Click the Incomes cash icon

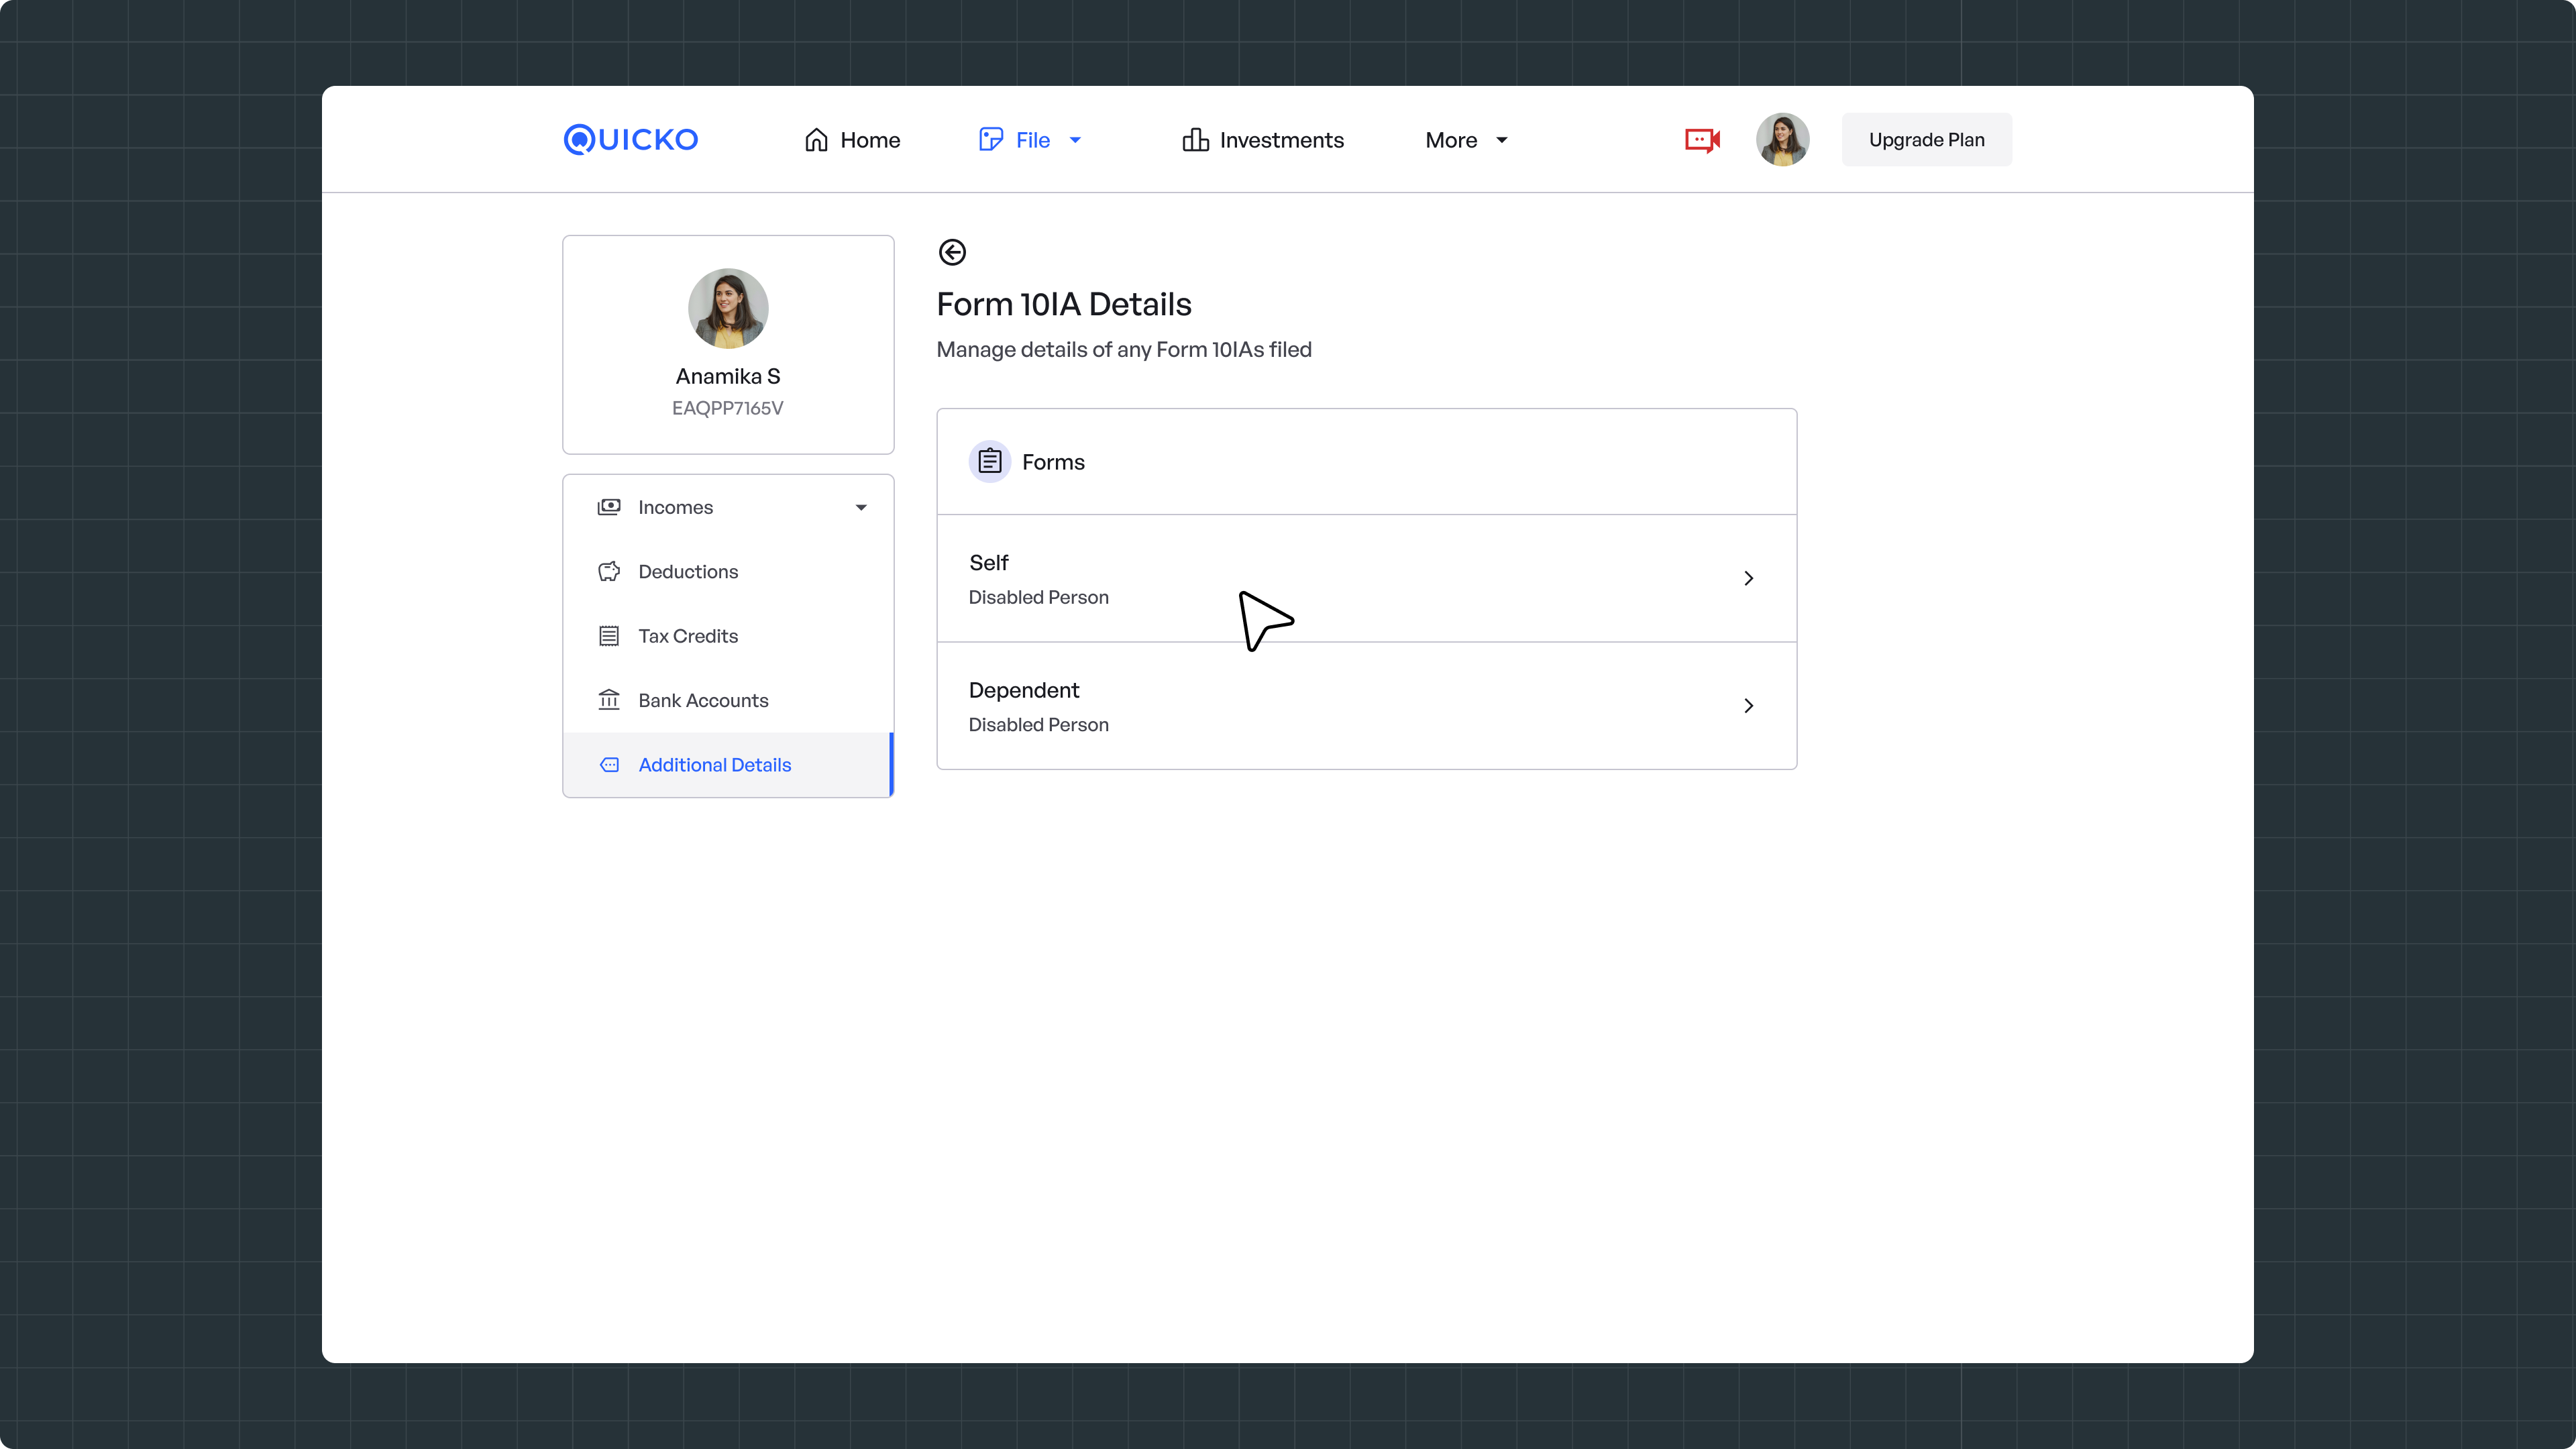(609, 507)
